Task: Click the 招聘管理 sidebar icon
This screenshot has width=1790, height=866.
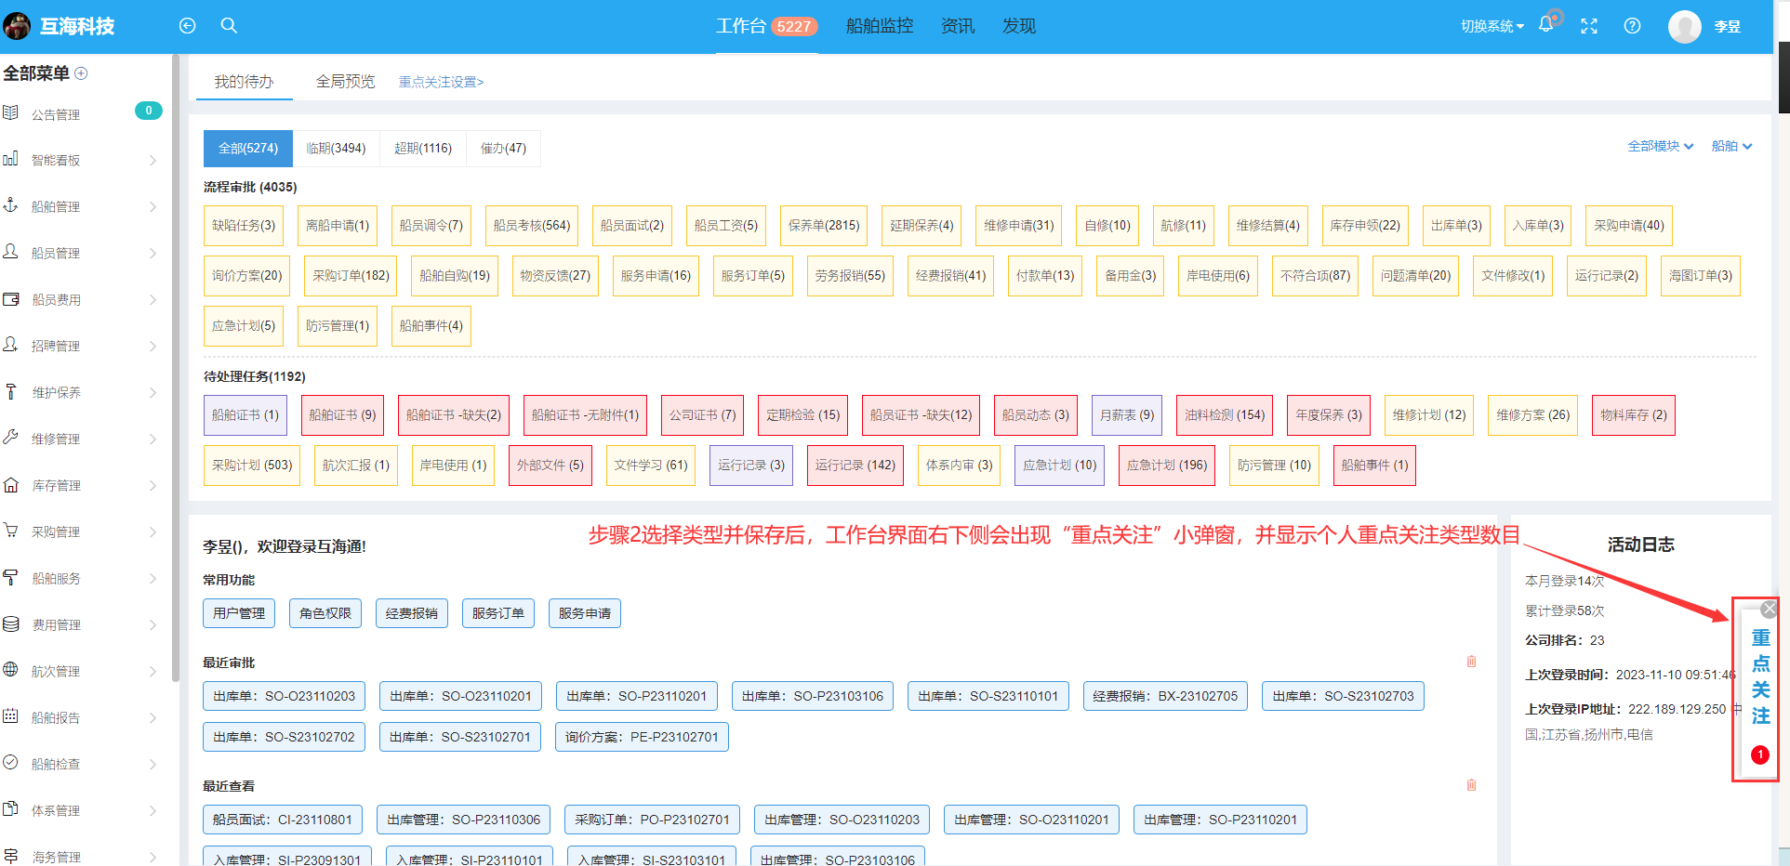Action: [11, 345]
